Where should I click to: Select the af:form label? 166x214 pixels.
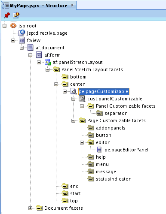click(52, 55)
